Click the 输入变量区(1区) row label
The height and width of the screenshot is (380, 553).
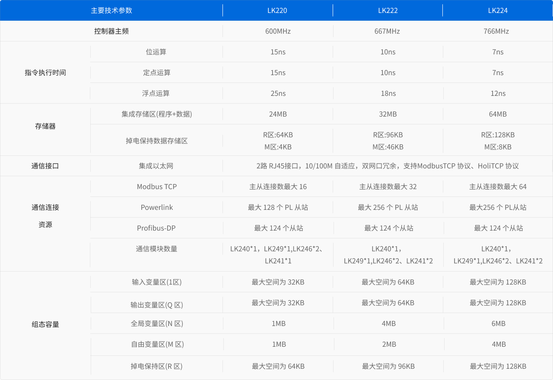pos(156,282)
